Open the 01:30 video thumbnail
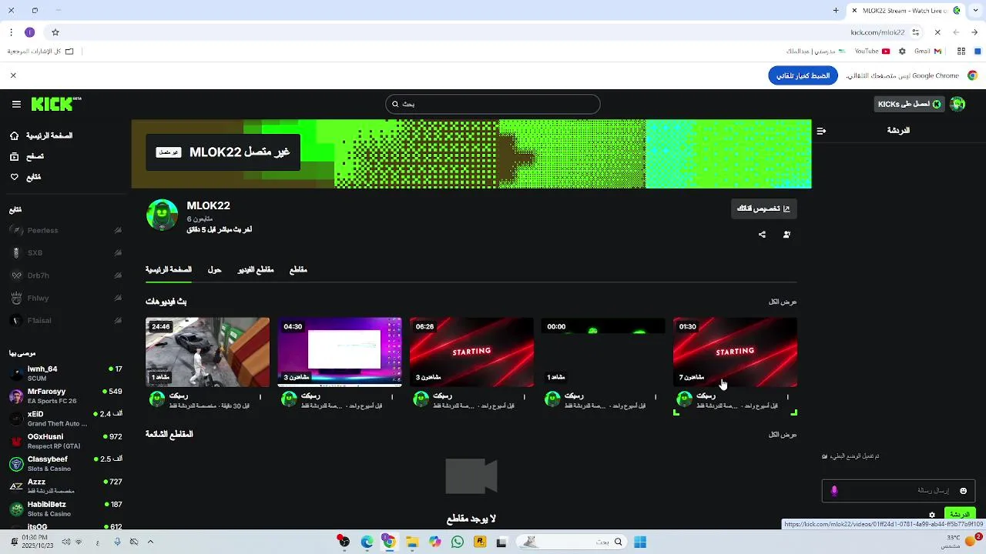This screenshot has height=554, width=986. tap(735, 352)
